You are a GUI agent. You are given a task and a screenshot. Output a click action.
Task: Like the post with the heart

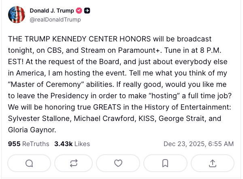pos(118,163)
